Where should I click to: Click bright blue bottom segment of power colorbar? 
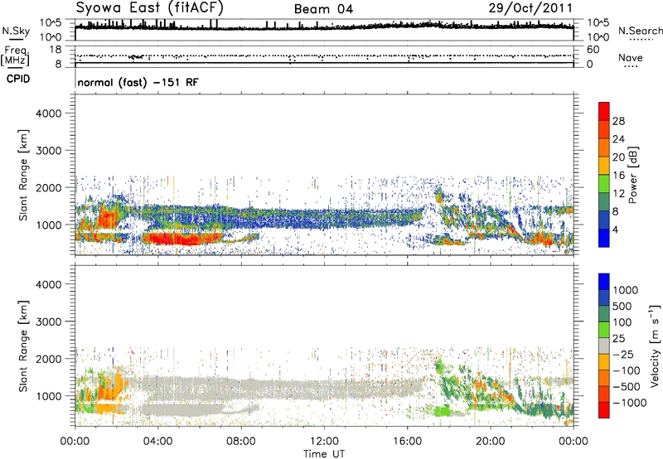pos(604,239)
